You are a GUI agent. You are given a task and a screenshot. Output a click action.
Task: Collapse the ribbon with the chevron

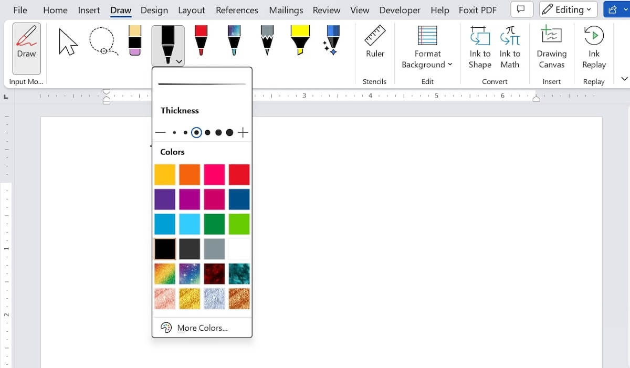tap(624, 79)
